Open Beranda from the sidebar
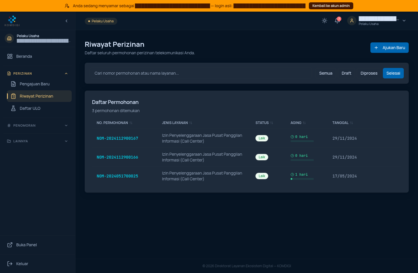The width and height of the screenshot is (418, 273). click(38, 56)
